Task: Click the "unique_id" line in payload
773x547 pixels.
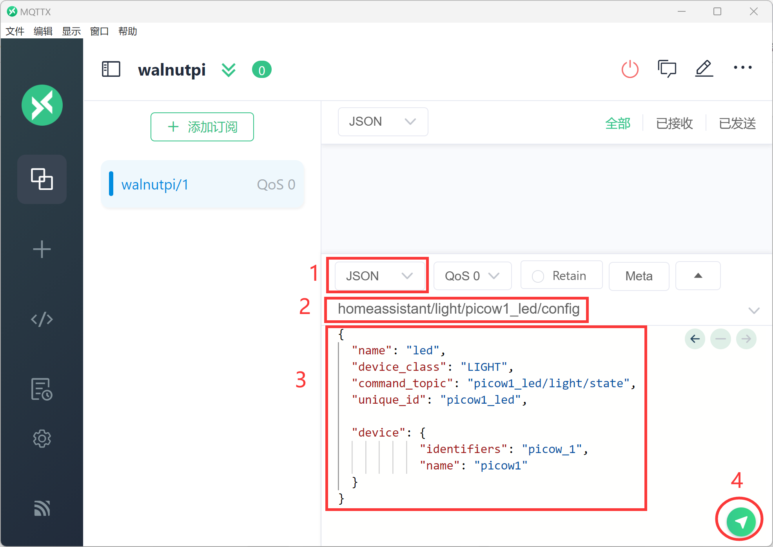Action: (439, 400)
